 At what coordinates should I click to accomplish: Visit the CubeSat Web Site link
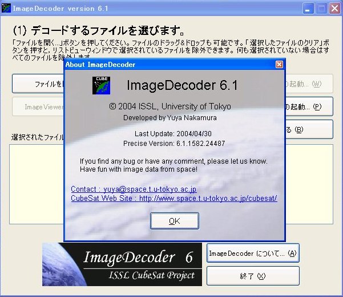tap(174, 199)
